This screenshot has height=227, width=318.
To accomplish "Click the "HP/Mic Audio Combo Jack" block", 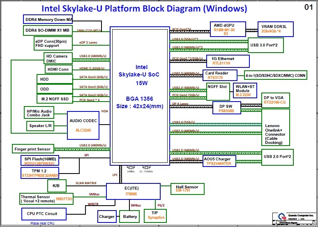I will click(39, 113).
